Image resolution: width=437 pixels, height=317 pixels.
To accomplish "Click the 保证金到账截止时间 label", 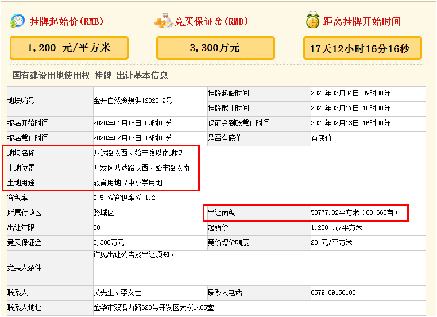I will (238, 123).
